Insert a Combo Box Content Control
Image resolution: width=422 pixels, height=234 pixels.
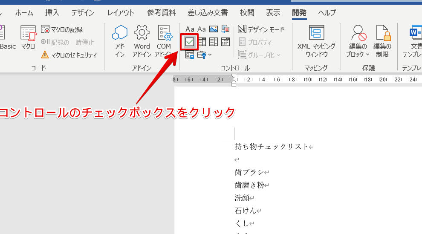pyautogui.click(x=202, y=42)
